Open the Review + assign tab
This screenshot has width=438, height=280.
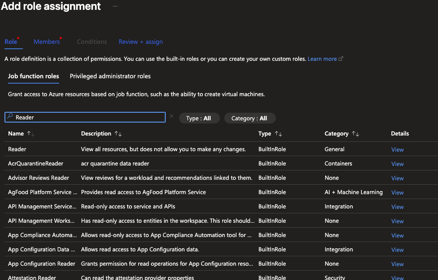click(x=141, y=42)
